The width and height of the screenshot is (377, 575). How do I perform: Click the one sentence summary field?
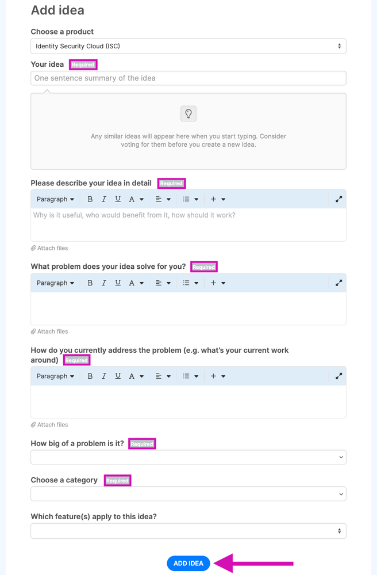[188, 78]
